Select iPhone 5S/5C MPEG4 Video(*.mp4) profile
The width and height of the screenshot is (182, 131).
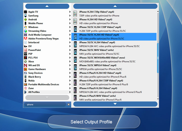pyautogui.click(x=114, y=67)
